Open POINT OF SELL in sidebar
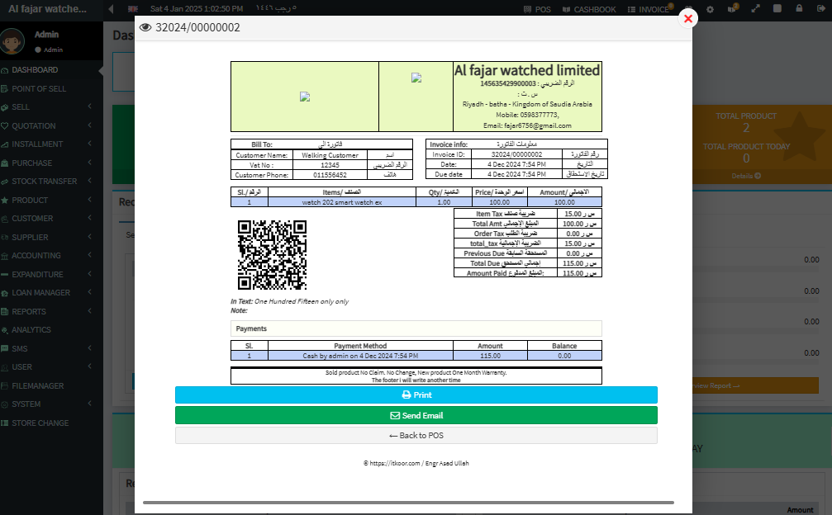Screen dimensions: 832x515 39,89
